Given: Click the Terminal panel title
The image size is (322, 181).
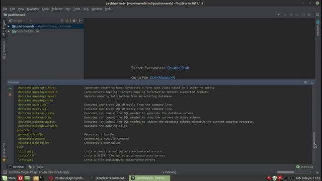Looking at the screenshot, I should tap(14, 82).
